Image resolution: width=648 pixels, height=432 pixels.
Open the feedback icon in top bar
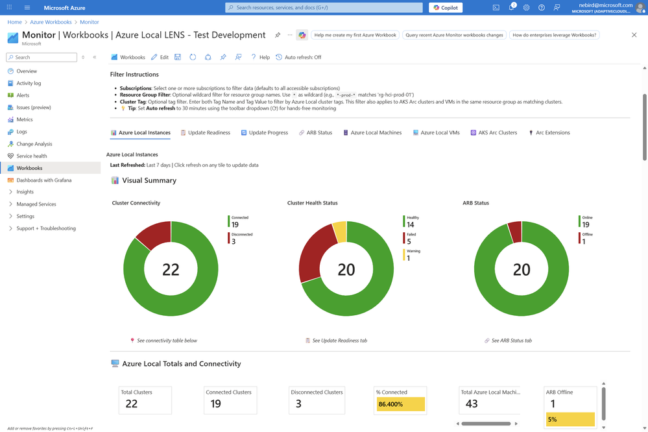(557, 7)
